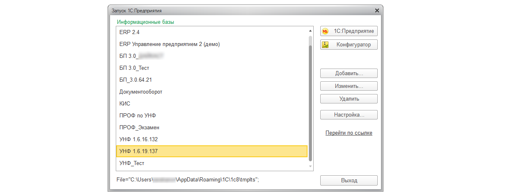The image size is (505, 195).
Task: Select the ПРОФ по УНФ base
Action: (x=212, y=115)
